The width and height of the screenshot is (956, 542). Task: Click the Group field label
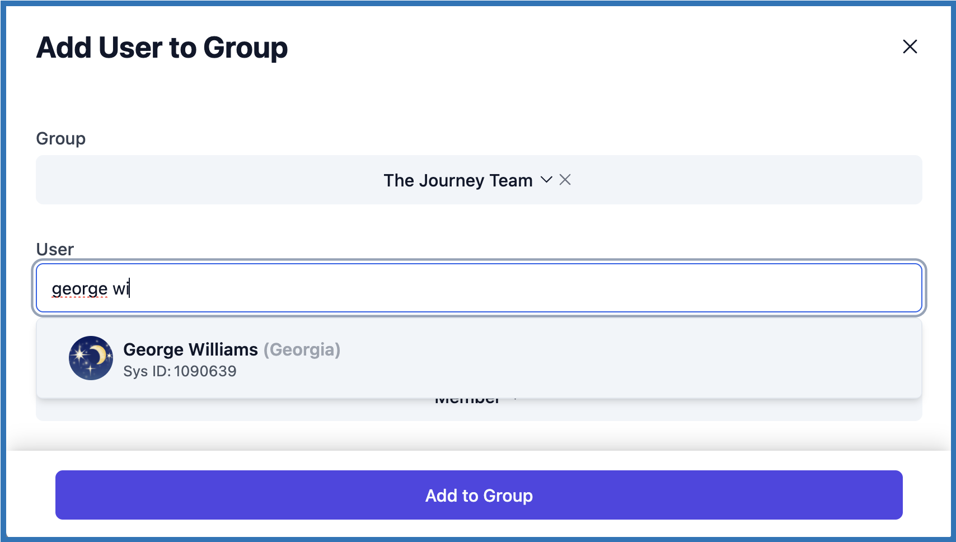point(60,138)
